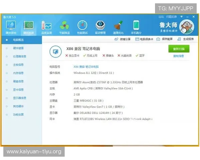
Task: Open the title bar dropdown menu arrow
Action: tap(182, 17)
